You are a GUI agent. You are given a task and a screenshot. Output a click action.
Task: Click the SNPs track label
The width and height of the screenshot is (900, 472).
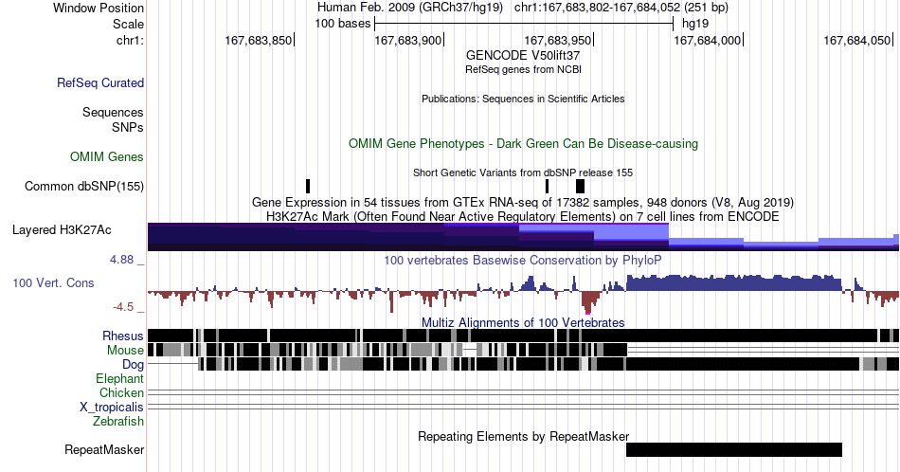click(128, 127)
